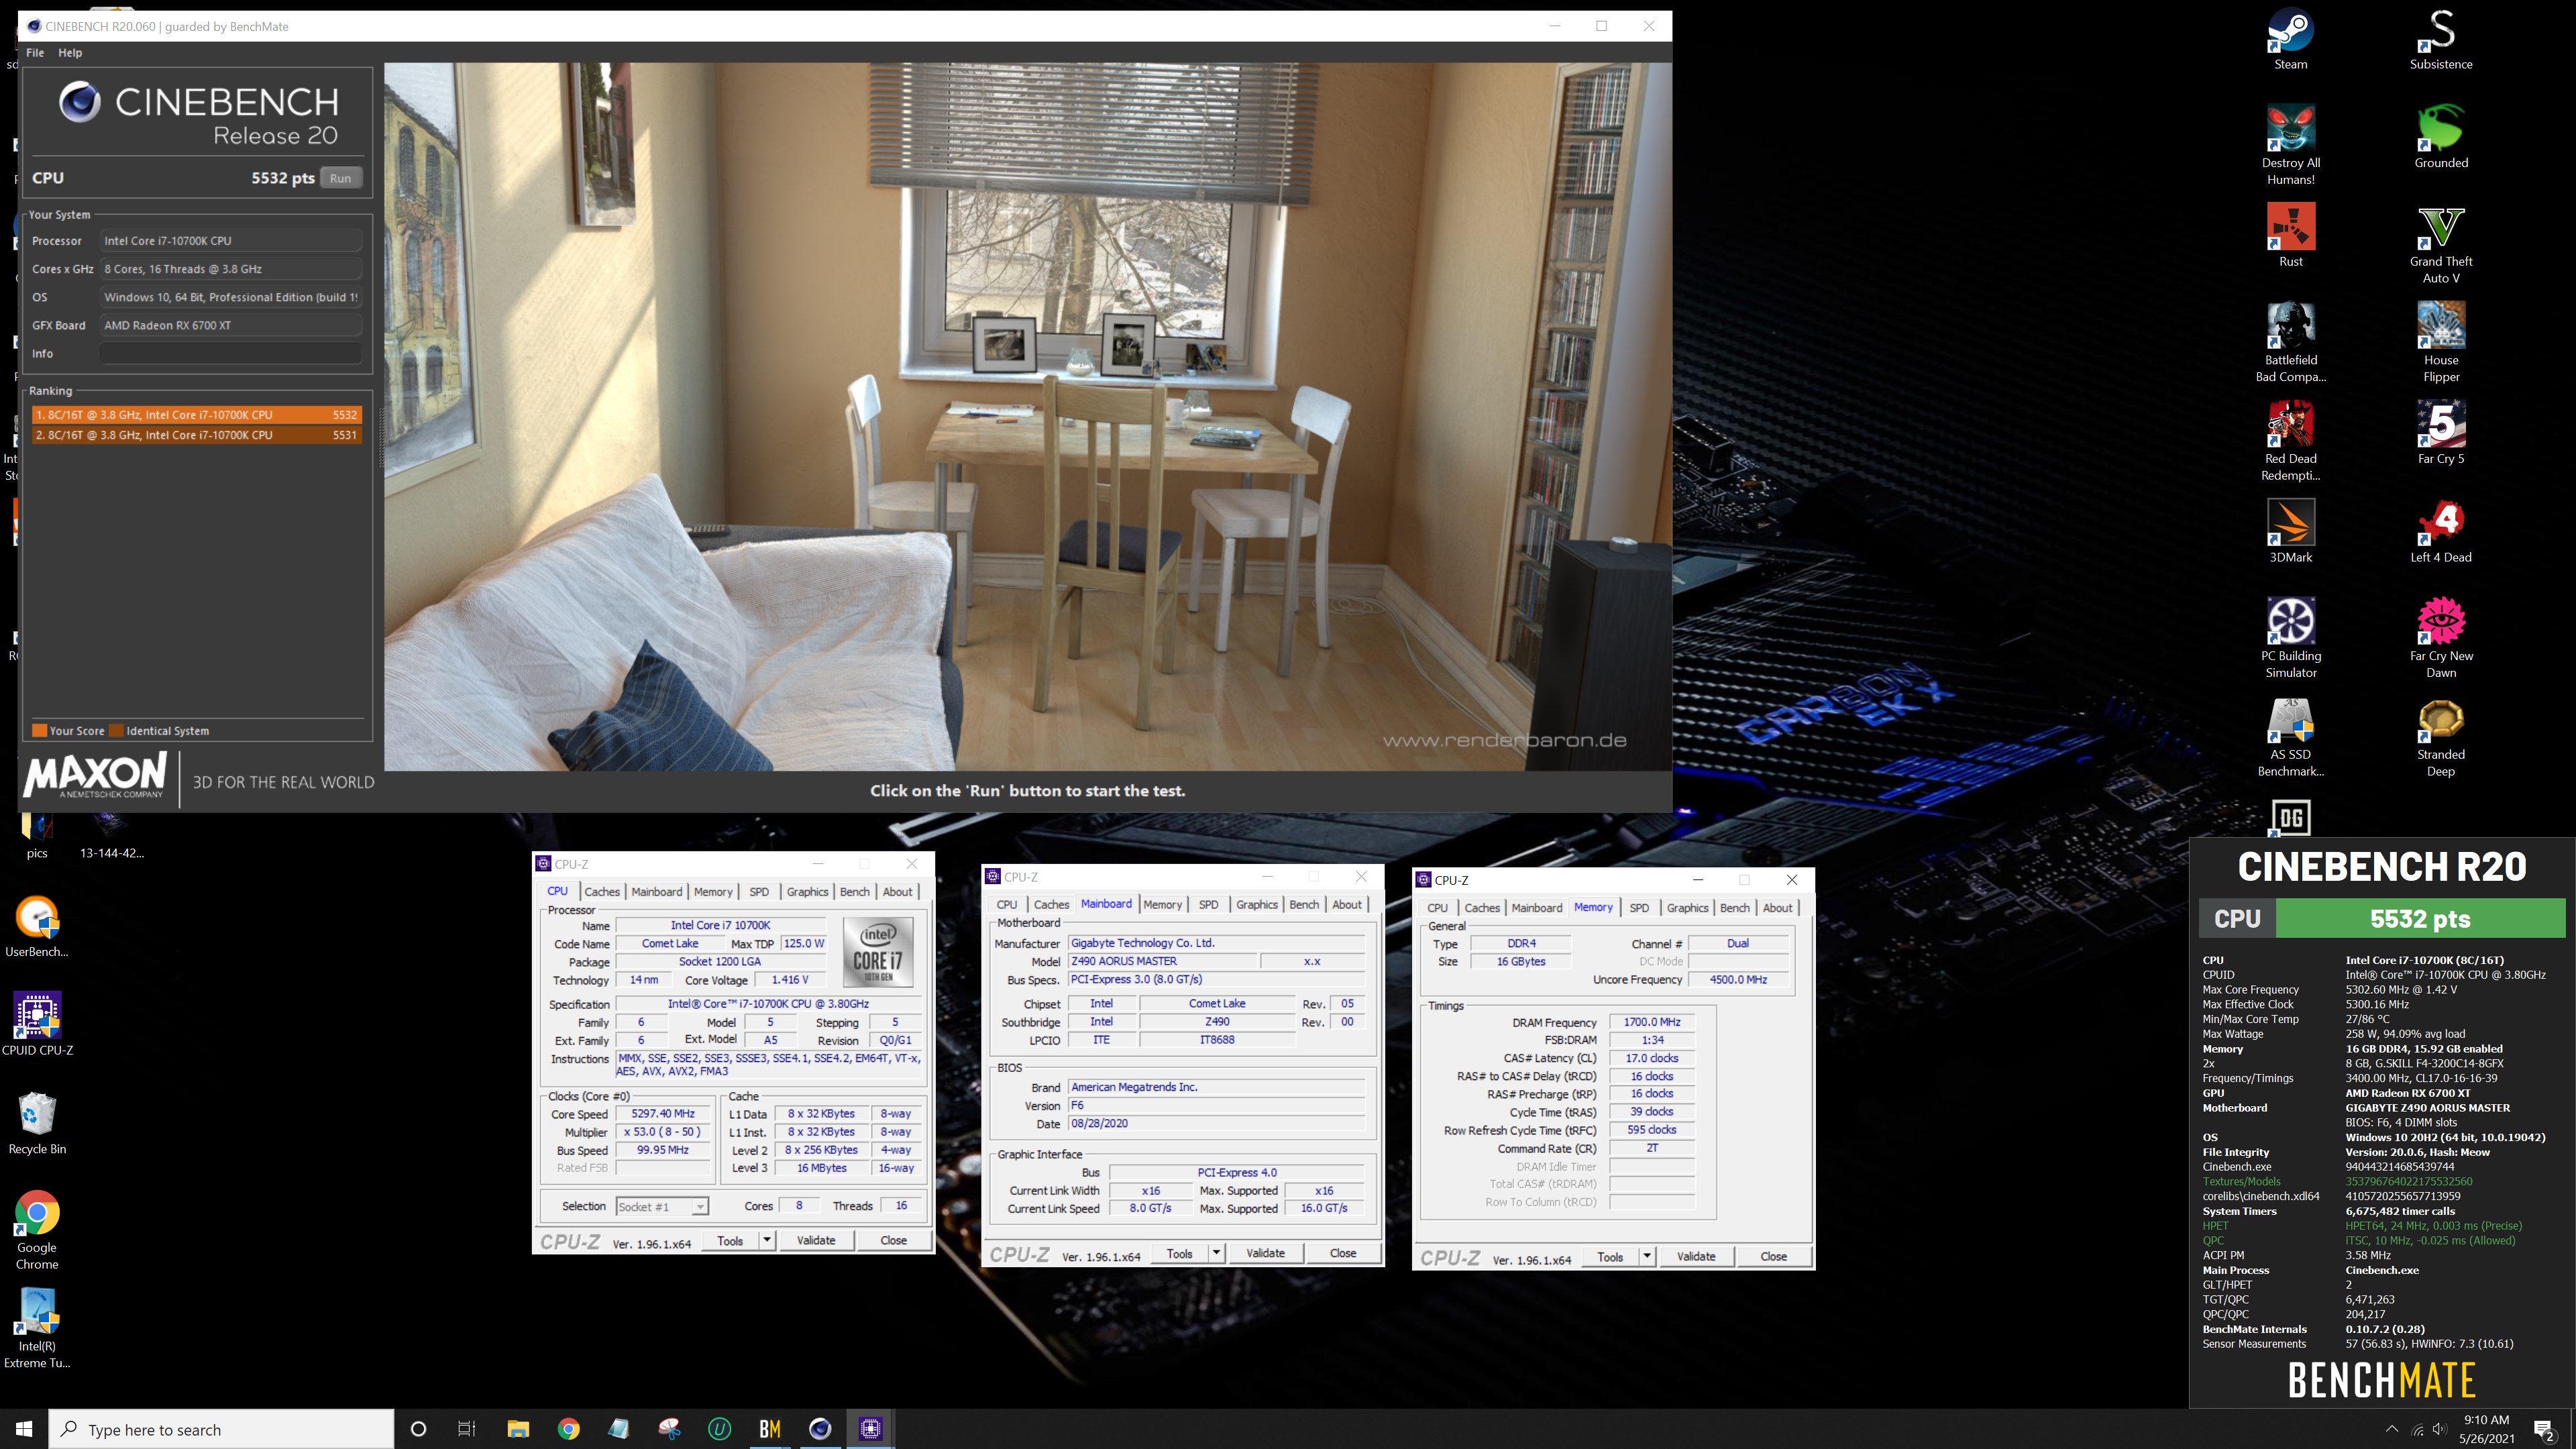The image size is (2576, 1449).
Task: Open File Explorer from the taskbar
Action: (518, 1429)
